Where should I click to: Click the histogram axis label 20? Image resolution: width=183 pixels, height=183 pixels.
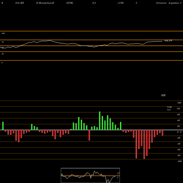pos(178,126)
